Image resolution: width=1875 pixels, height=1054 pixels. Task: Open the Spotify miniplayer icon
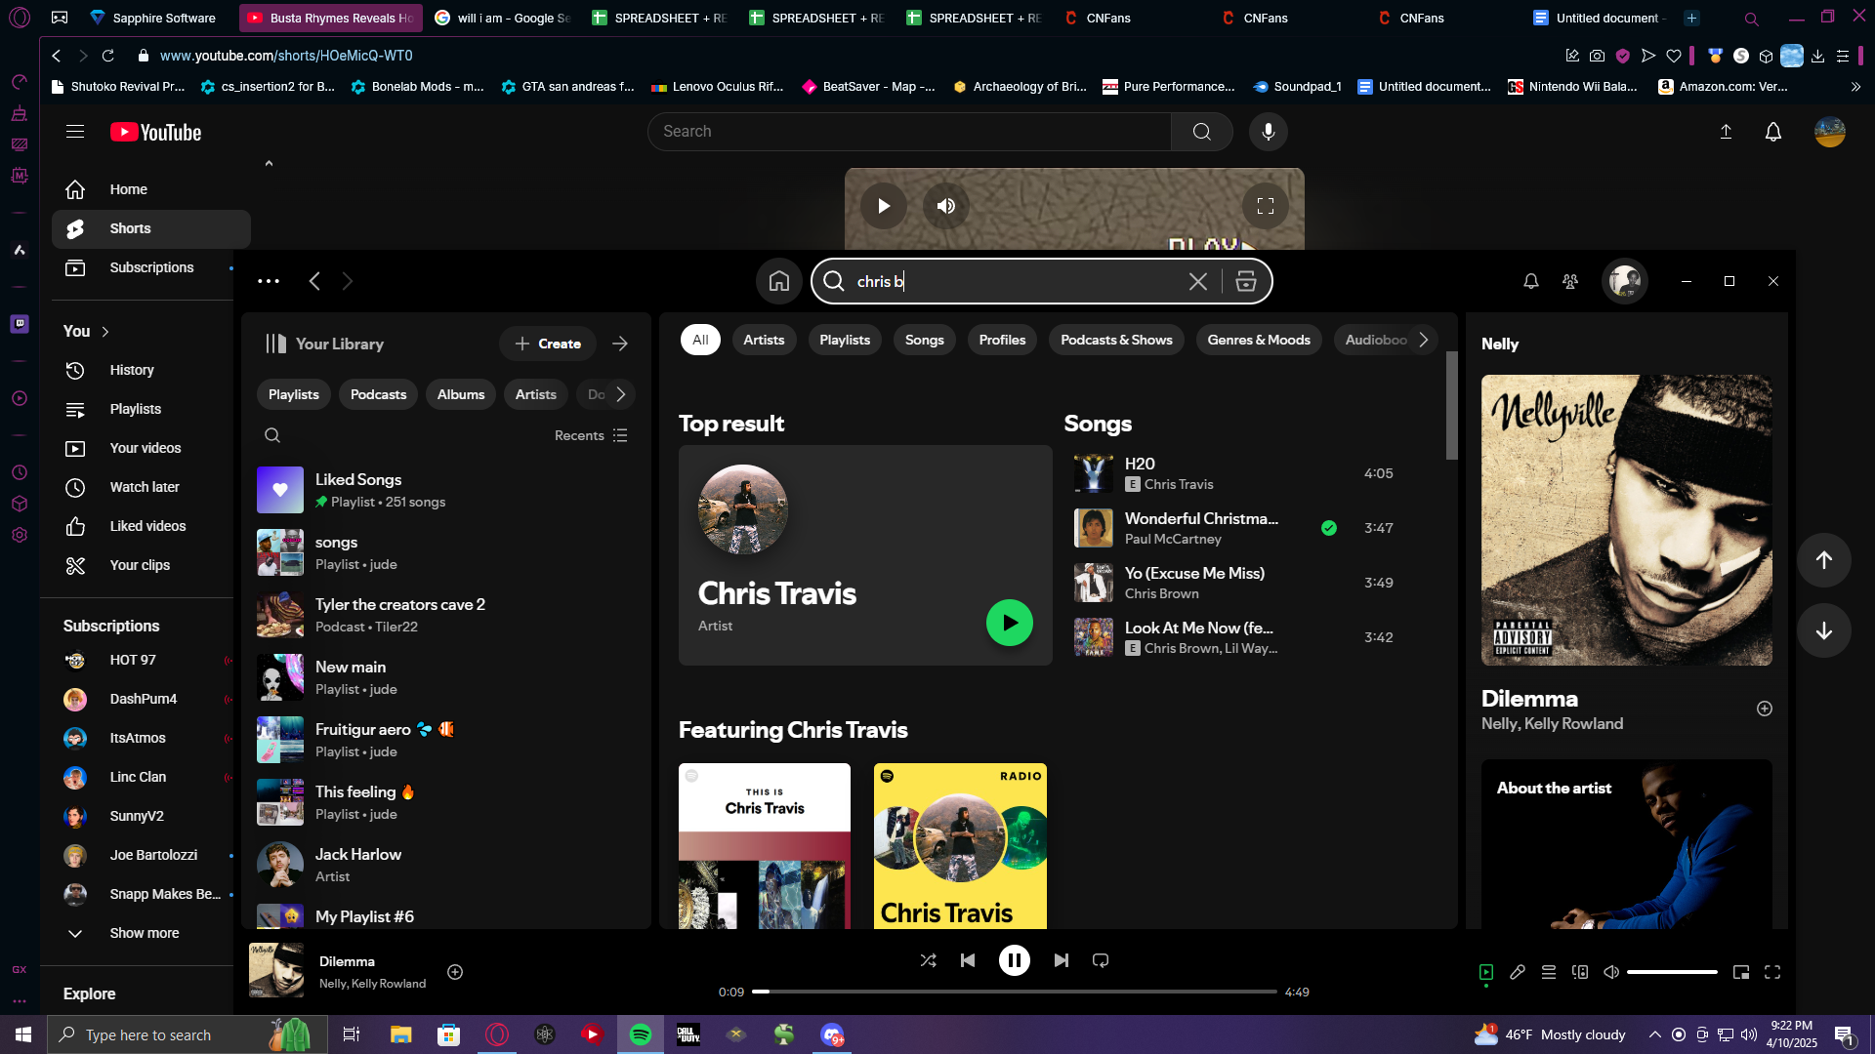click(x=1741, y=972)
